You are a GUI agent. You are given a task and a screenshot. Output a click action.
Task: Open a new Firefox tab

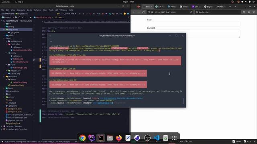click(230, 7)
